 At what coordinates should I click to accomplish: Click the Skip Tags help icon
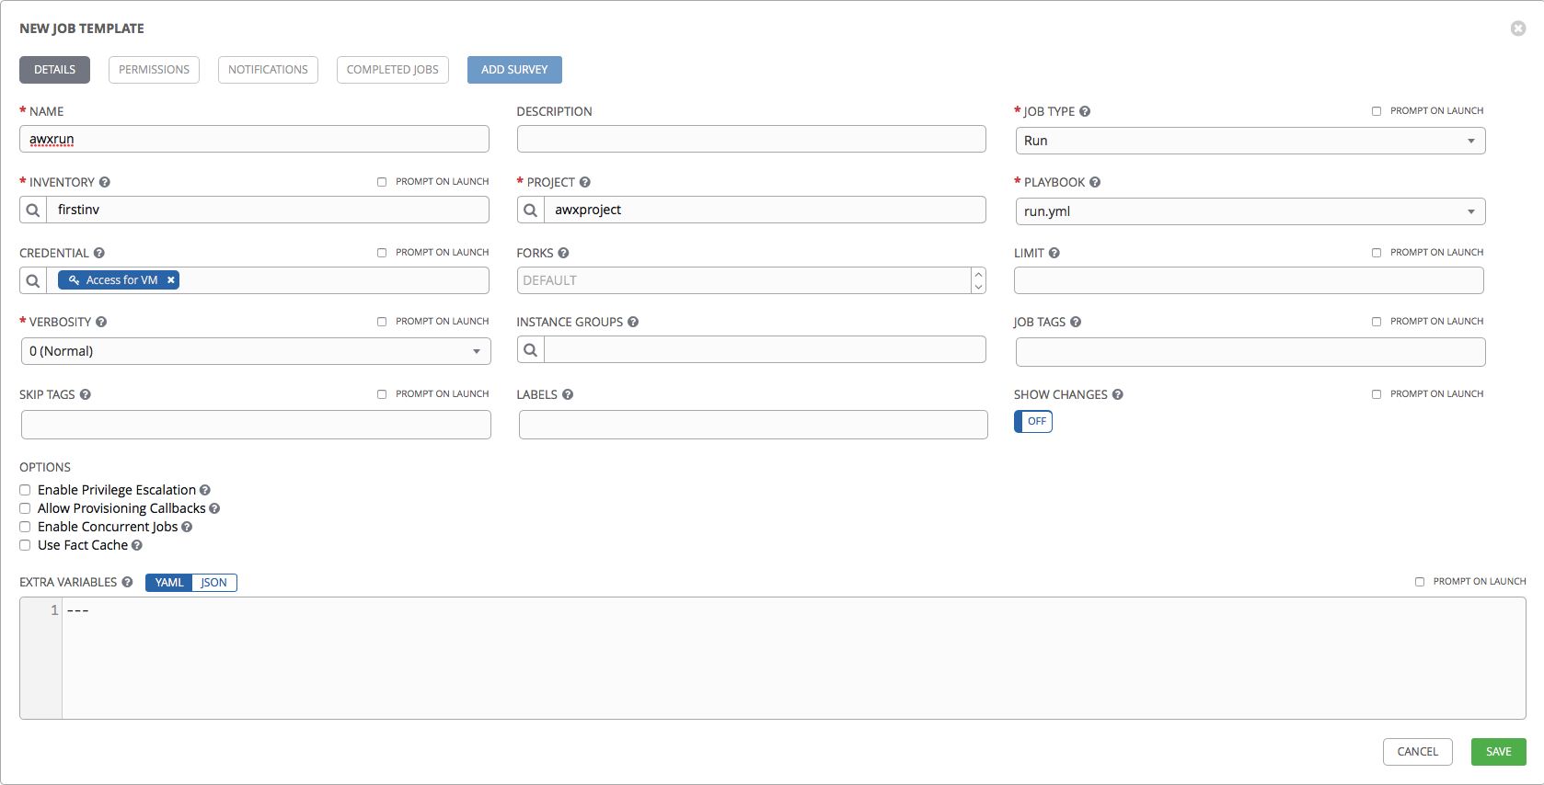86,394
